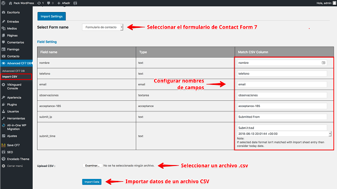Open the submit_time date format dropdown
The image size is (337, 189).
[284, 133]
